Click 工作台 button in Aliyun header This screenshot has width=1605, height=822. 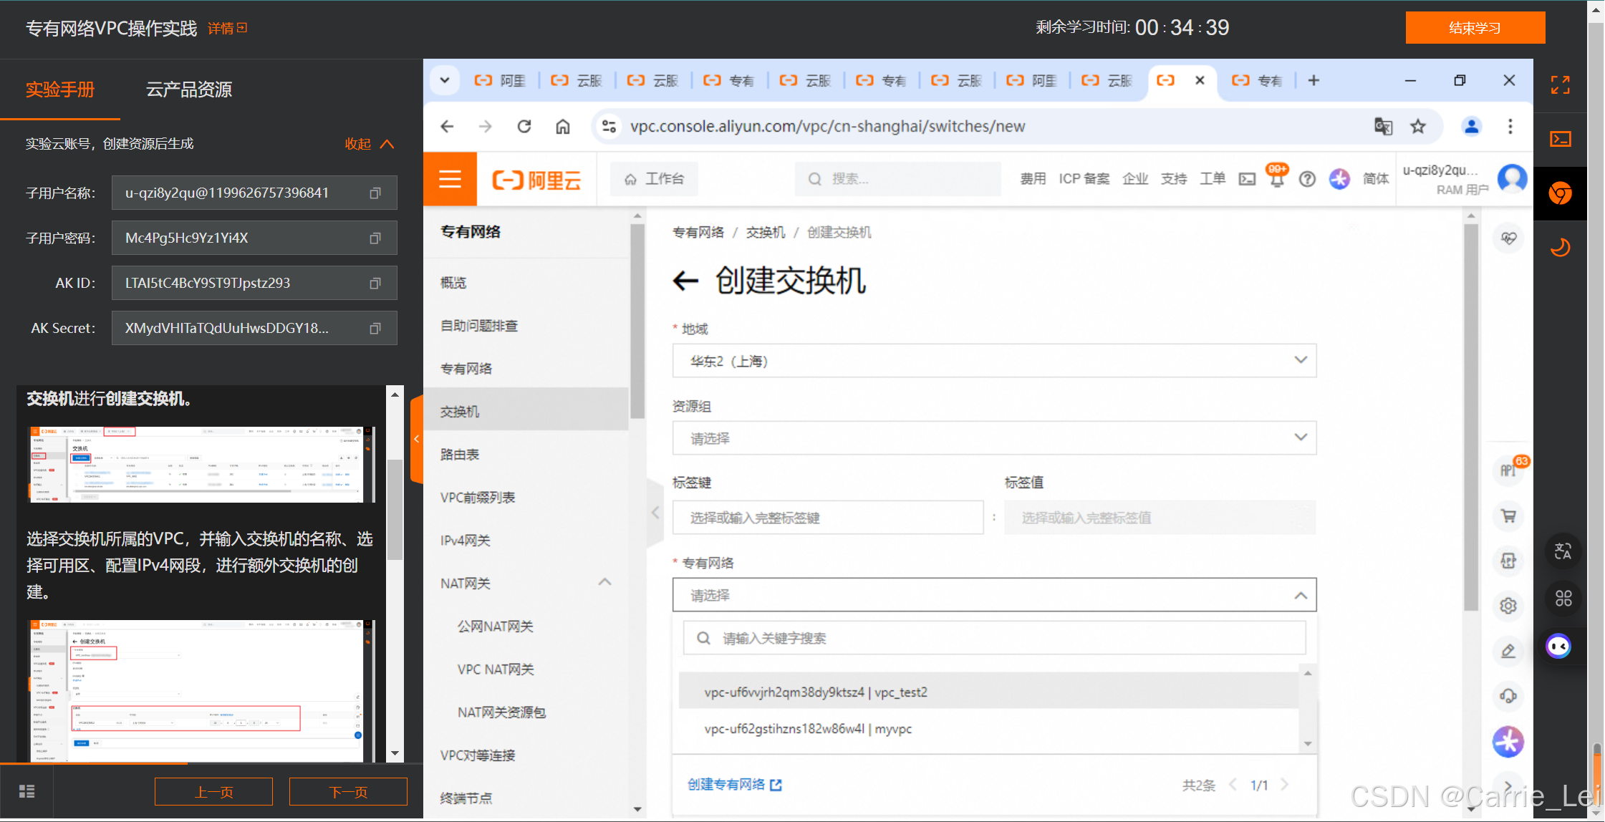[x=654, y=179]
